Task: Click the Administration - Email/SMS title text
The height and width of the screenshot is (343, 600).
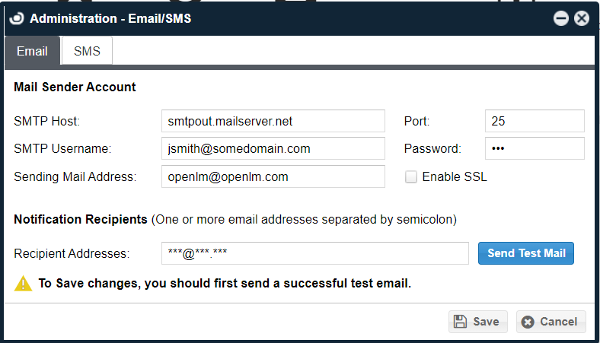Action: tap(110, 18)
